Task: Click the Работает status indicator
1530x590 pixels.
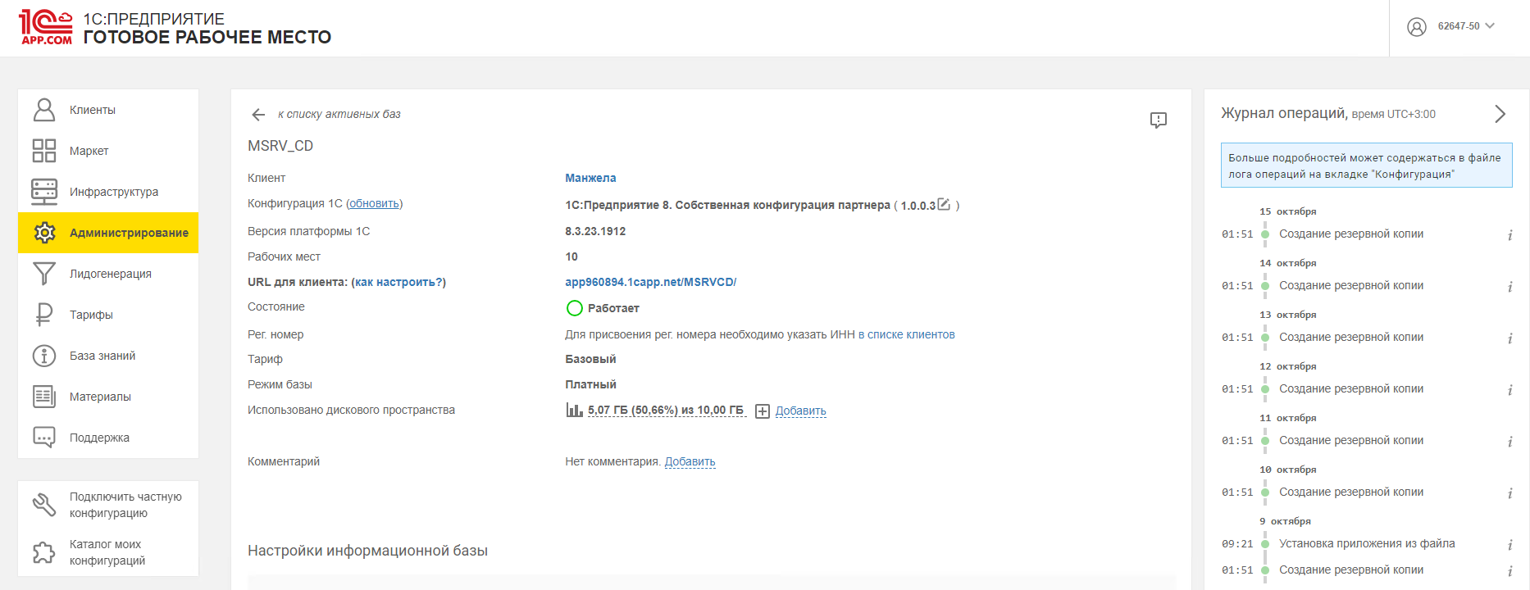Action: click(x=603, y=308)
